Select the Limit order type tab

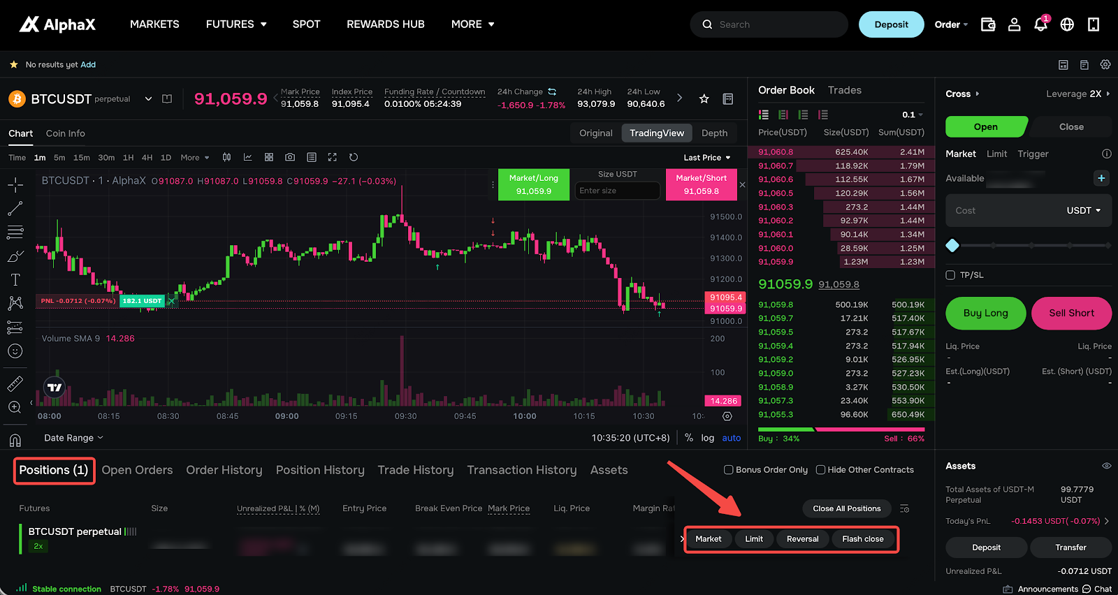[x=997, y=154]
